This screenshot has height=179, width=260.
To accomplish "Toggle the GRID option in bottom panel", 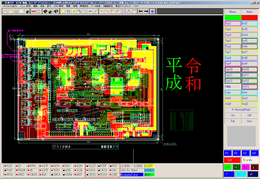I will (x=20, y=175).
